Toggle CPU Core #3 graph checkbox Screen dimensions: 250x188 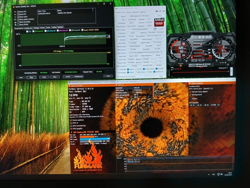[58, 31]
